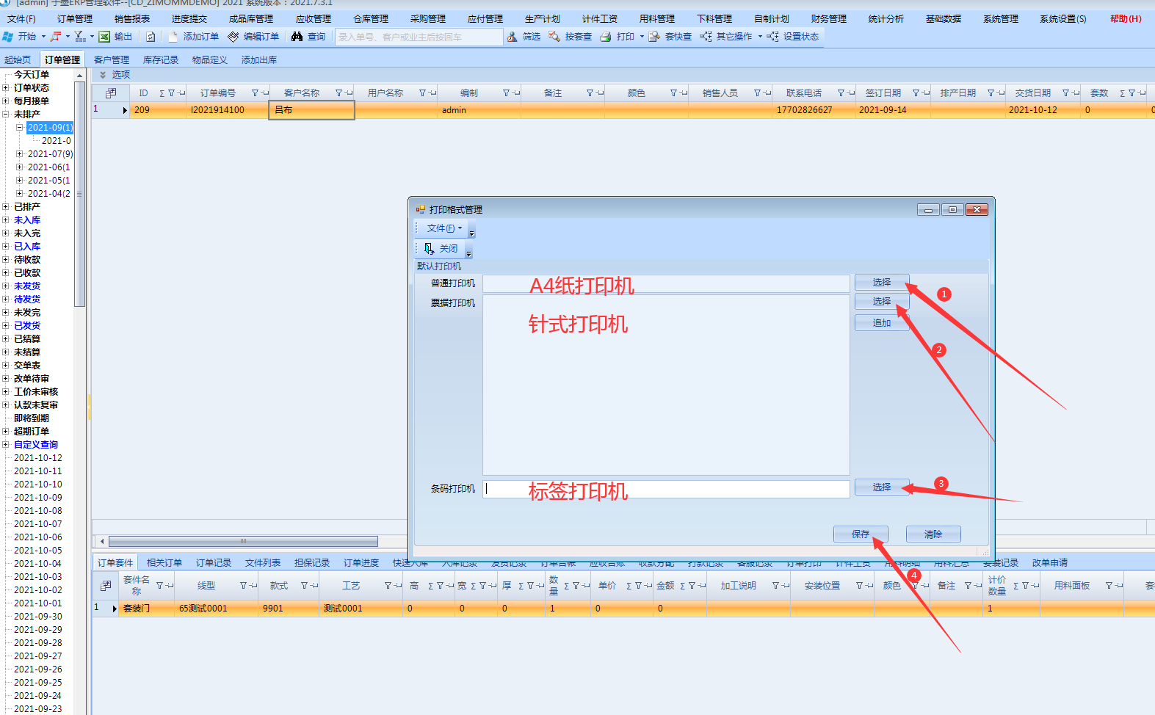Click the 按套查 magnifier icon
This screenshot has width=1155, height=715.
554,37
